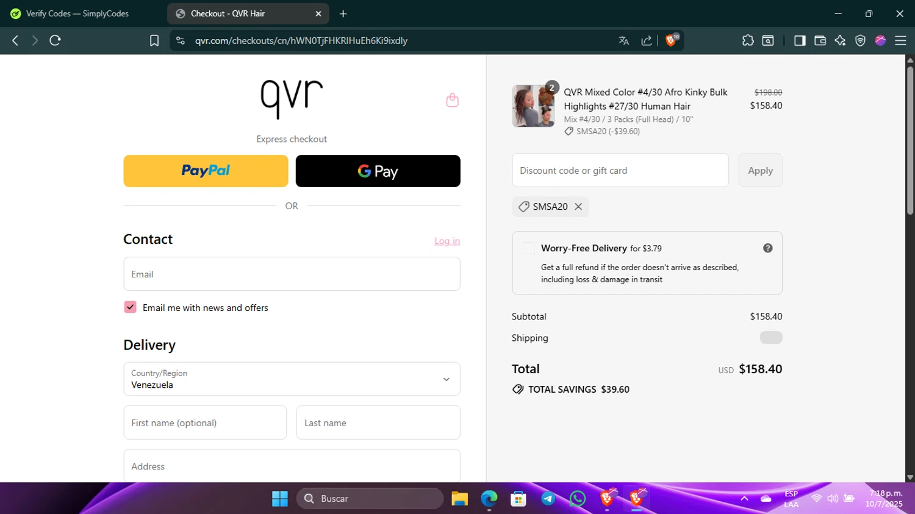This screenshot has height=514, width=915.
Task: Open the profile avatar icon
Action: 880,40
